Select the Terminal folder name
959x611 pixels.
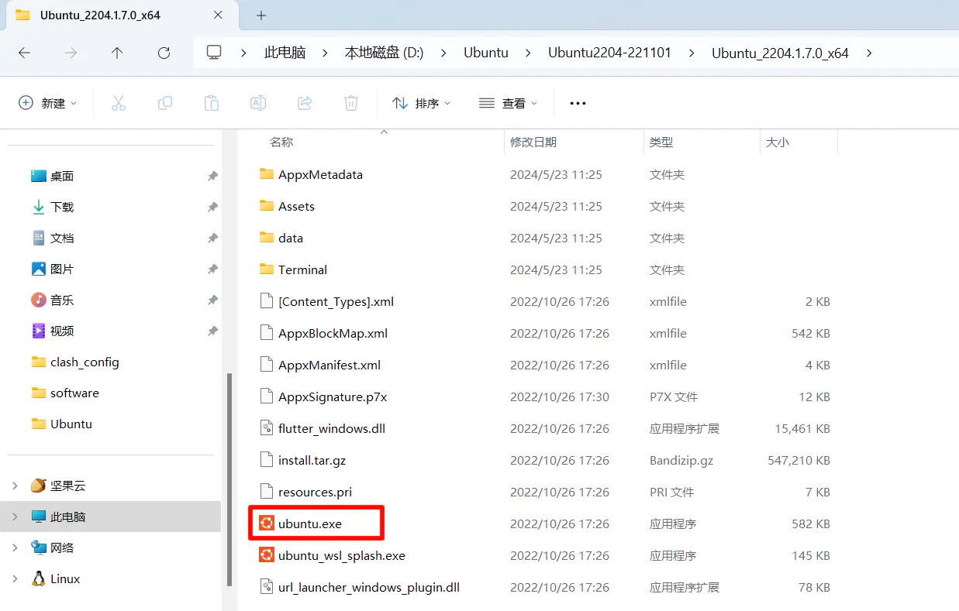(302, 269)
